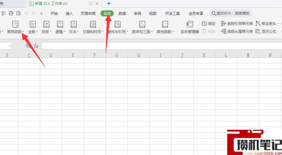Click 移去箭头 remove arrows
The height and width of the screenshot is (155, 282).
(x=266, y=23)
